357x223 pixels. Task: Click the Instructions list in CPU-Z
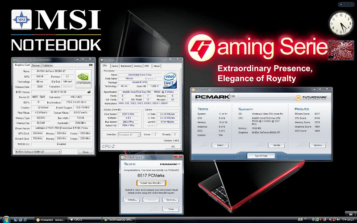(x=148, y=103)
